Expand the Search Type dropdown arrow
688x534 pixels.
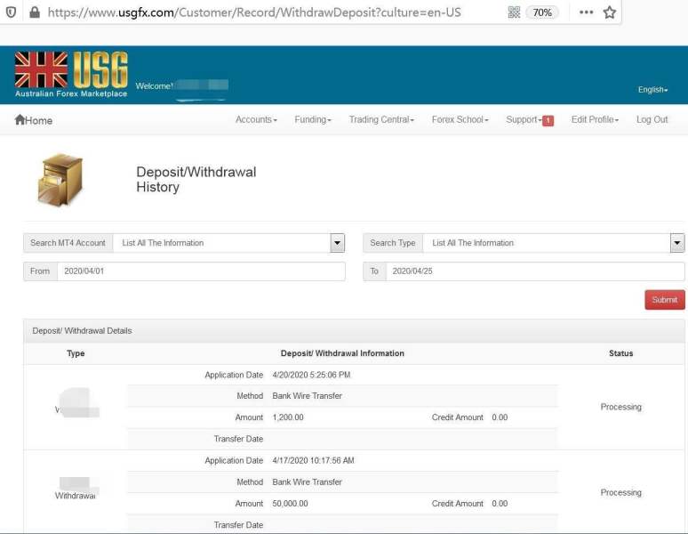677,243
